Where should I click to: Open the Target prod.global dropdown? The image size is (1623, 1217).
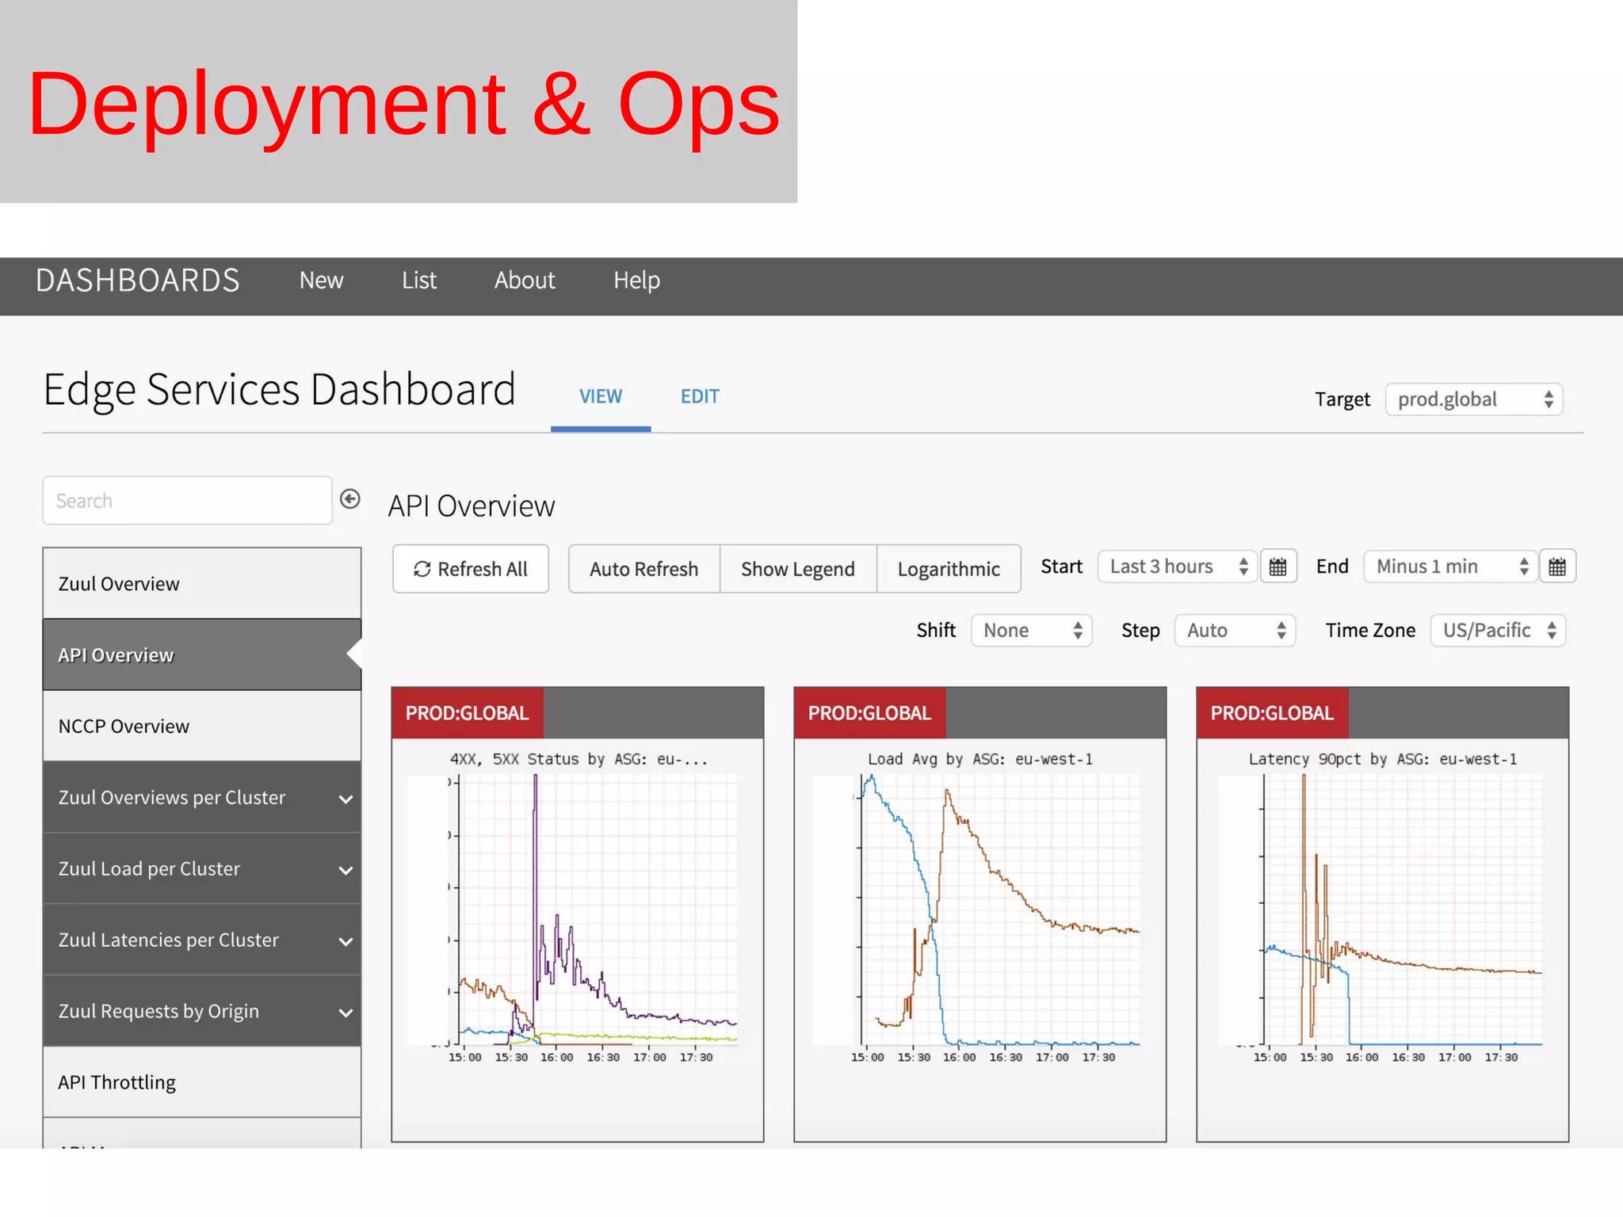[x=1474, y=399]
